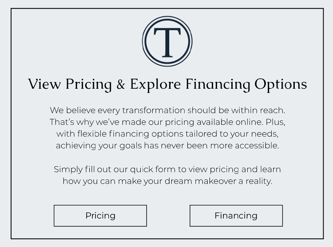The height and width of the screenshot is (247, 333).
Task: Click the circular T logo emblem
Action: click(167, 41)
